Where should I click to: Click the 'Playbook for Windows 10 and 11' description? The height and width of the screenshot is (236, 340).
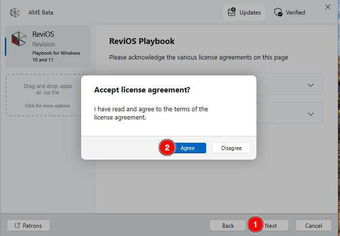pos(57,57)
